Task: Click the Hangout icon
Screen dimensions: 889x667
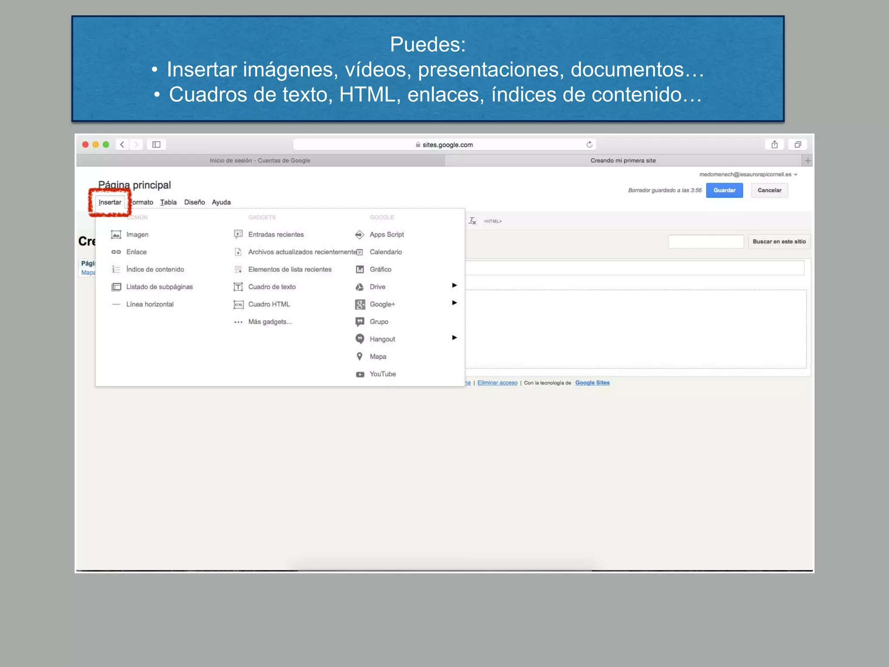Action: click(x=360, y=339)
